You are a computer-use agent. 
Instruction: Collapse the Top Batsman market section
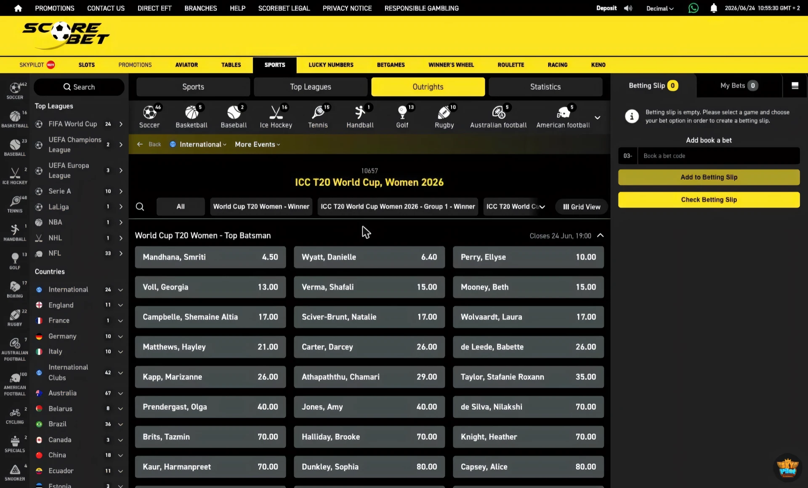[601, 235]
